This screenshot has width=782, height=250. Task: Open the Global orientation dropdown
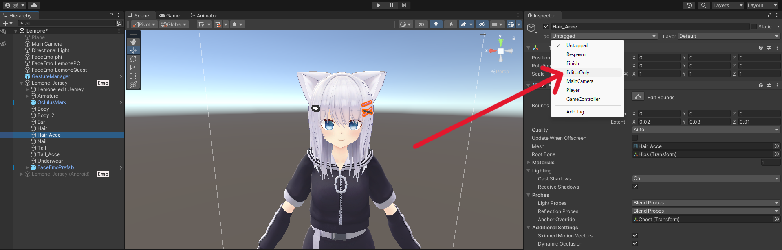[174, 24]
